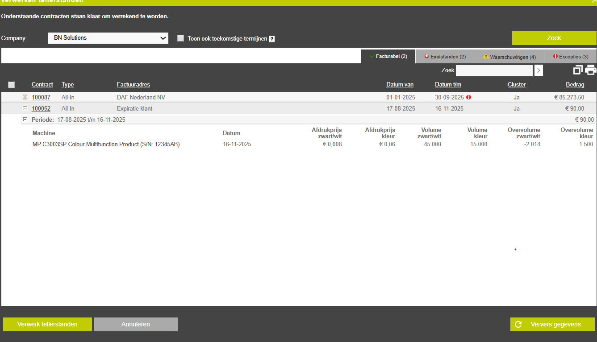The image size is (597, 342).
Task: Switch to the Eindstanden tab
Action: (444, 57)
